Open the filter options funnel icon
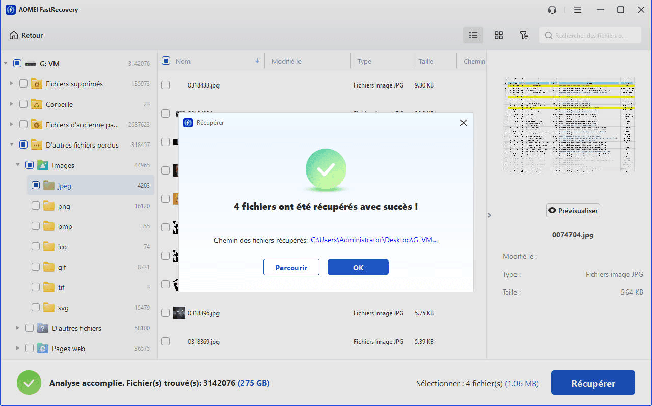 click(x=524, y=35)
